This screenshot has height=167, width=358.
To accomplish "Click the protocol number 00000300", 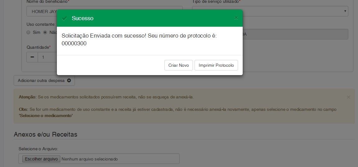I will (74, 43).
